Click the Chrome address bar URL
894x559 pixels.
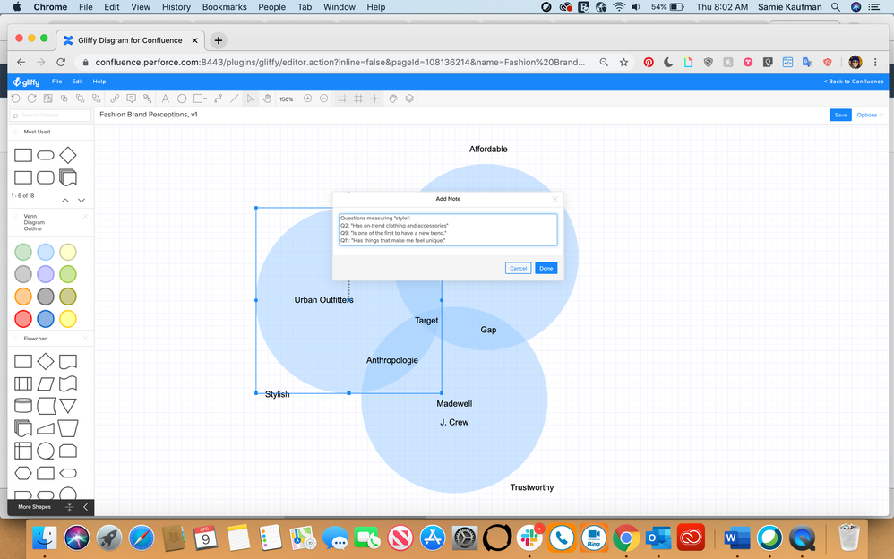click(x=340, y=62)
